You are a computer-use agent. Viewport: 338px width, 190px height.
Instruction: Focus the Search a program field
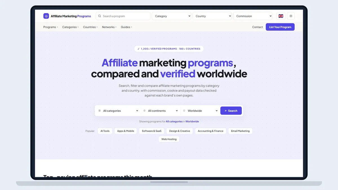pos(123,16)
